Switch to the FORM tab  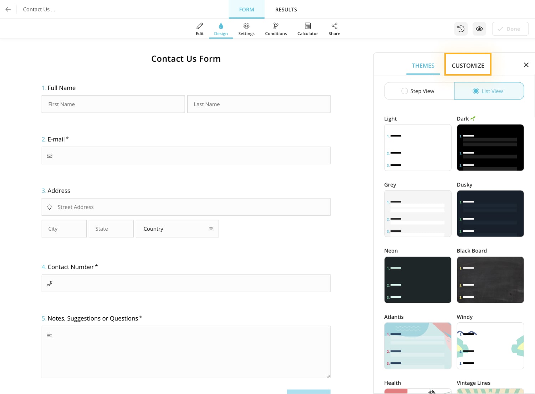click(x=246, y=9)
